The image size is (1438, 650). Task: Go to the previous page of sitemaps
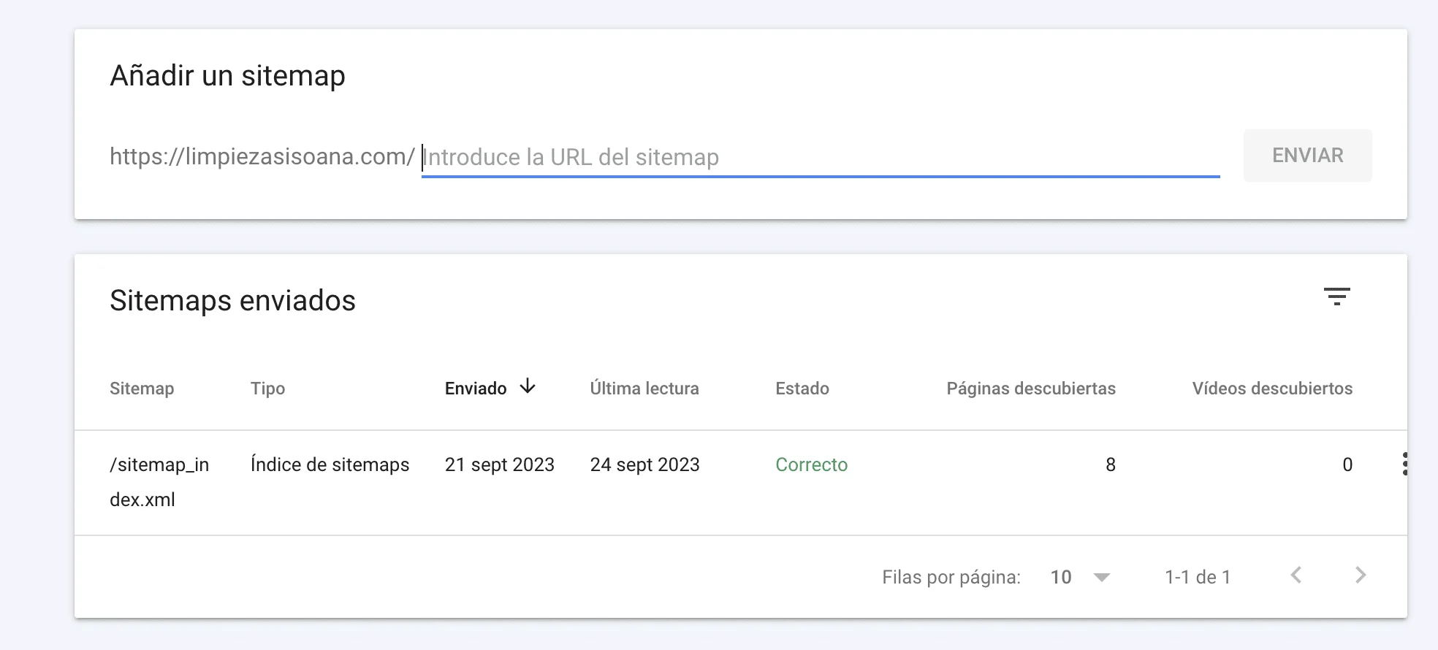[x=1296, y=576]
